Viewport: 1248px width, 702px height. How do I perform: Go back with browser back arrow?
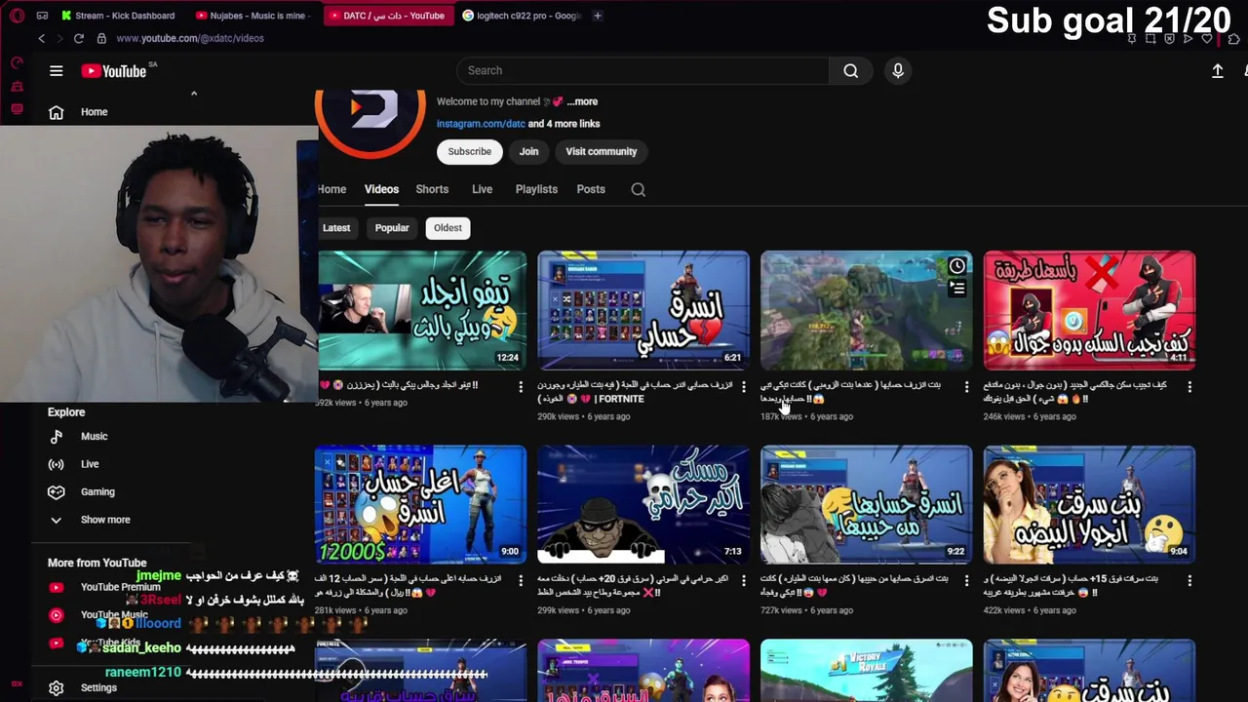pos(41,38)
